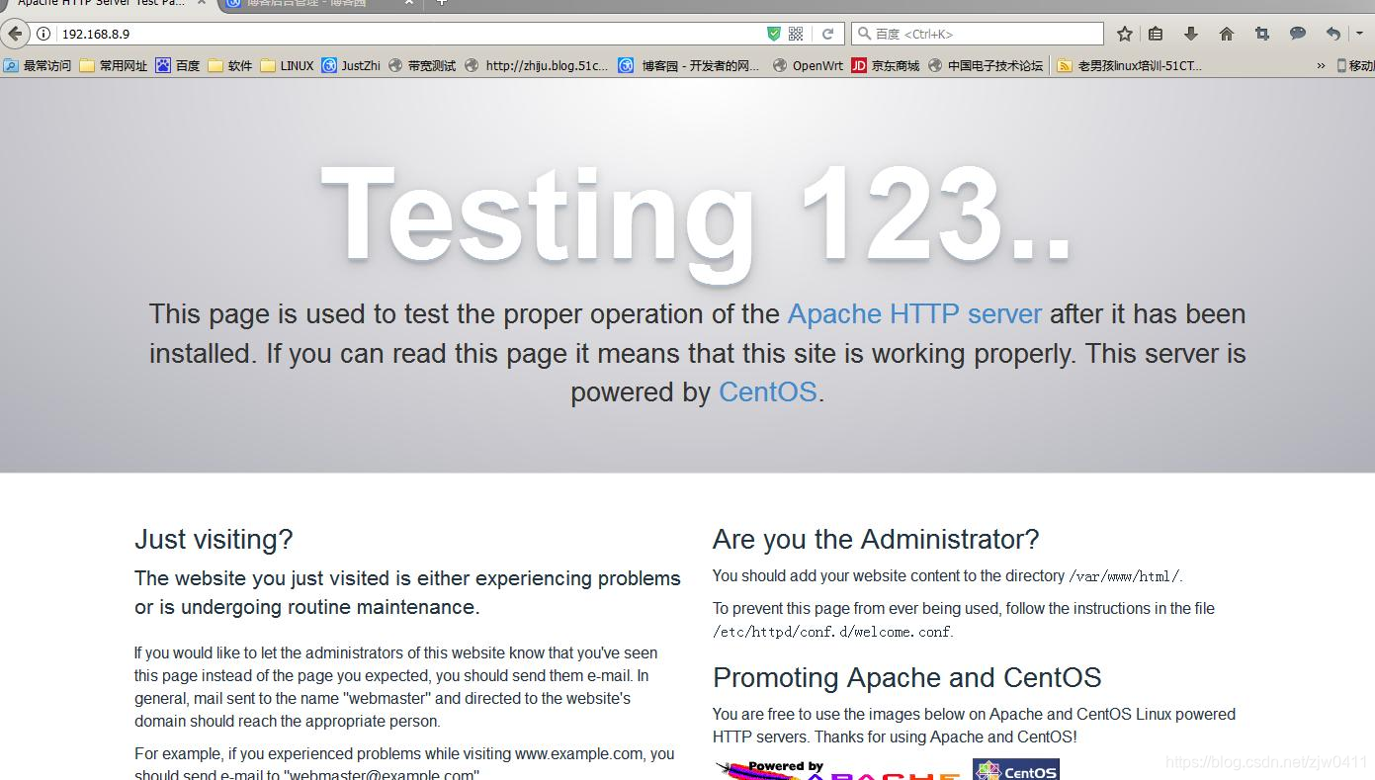Open the 常用网址 bookmark folder
Screen dimensions: 1375x780
click(114, 66)
